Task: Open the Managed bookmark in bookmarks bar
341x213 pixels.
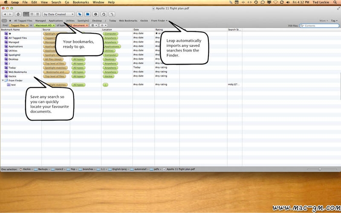Action: tap(40, 20)
